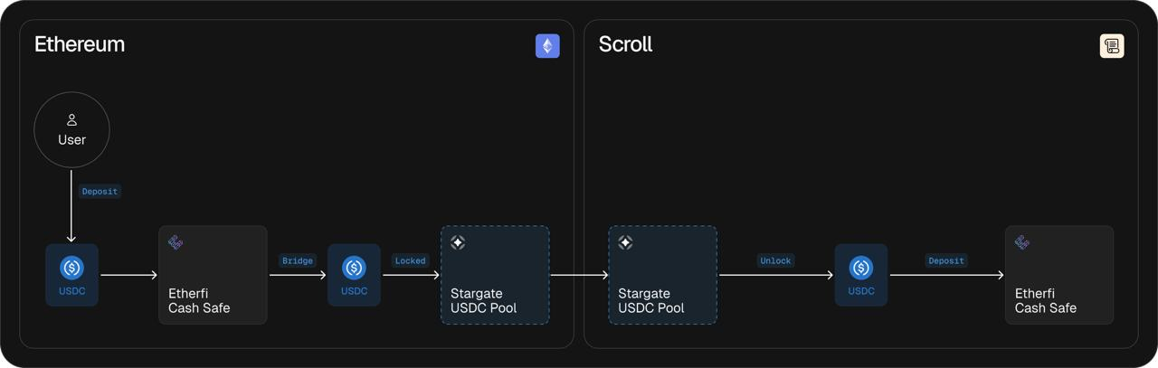Select the User person icon

71,120
